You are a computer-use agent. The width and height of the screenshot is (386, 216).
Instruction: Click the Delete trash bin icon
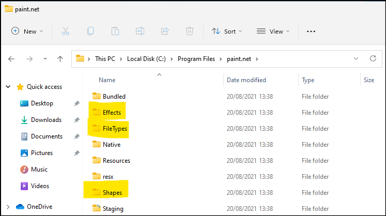(190, 31)
